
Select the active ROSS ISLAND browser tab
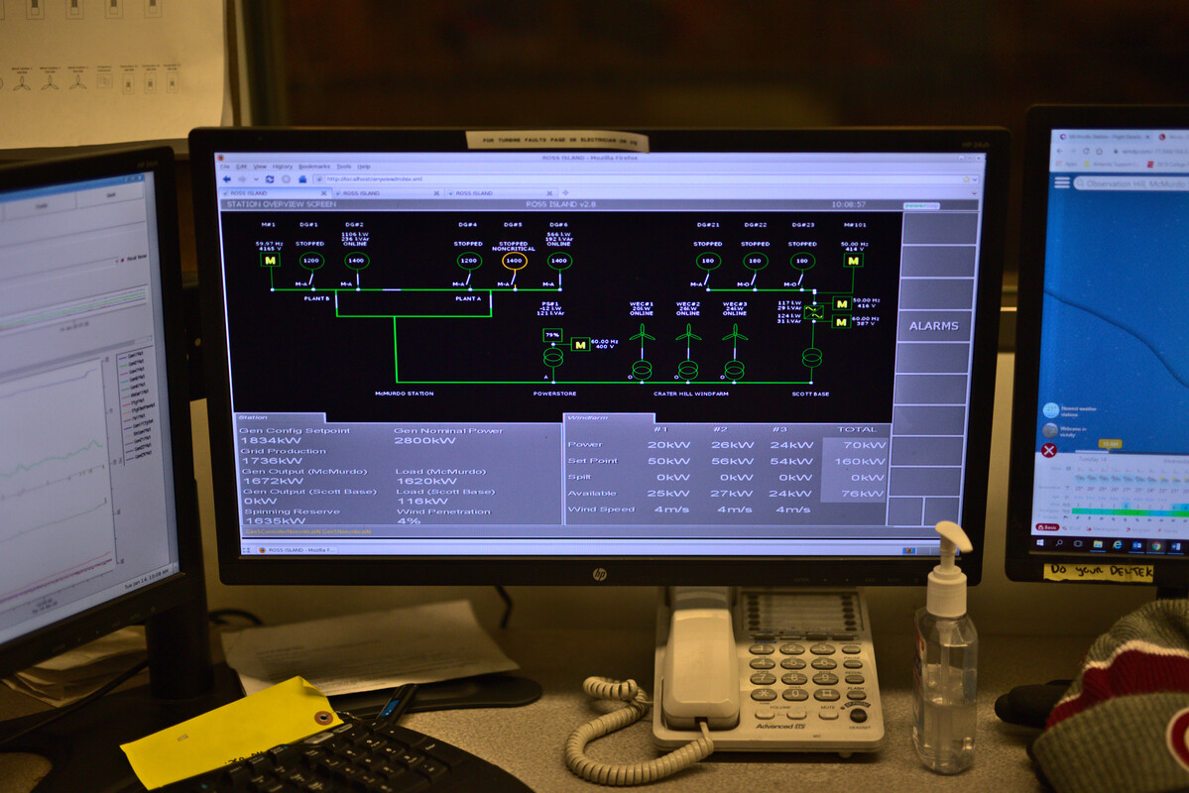pos(277,193)
